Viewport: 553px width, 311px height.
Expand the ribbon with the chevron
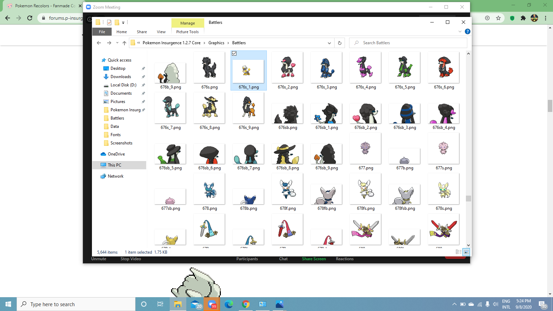[460, 31]
